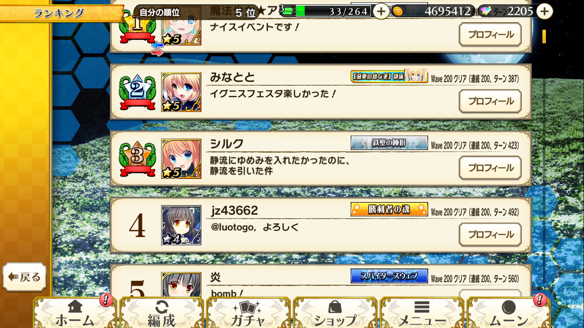Add stamina with the plus icon
Screen dimensions: 584x328
click(x=381, y=11)
